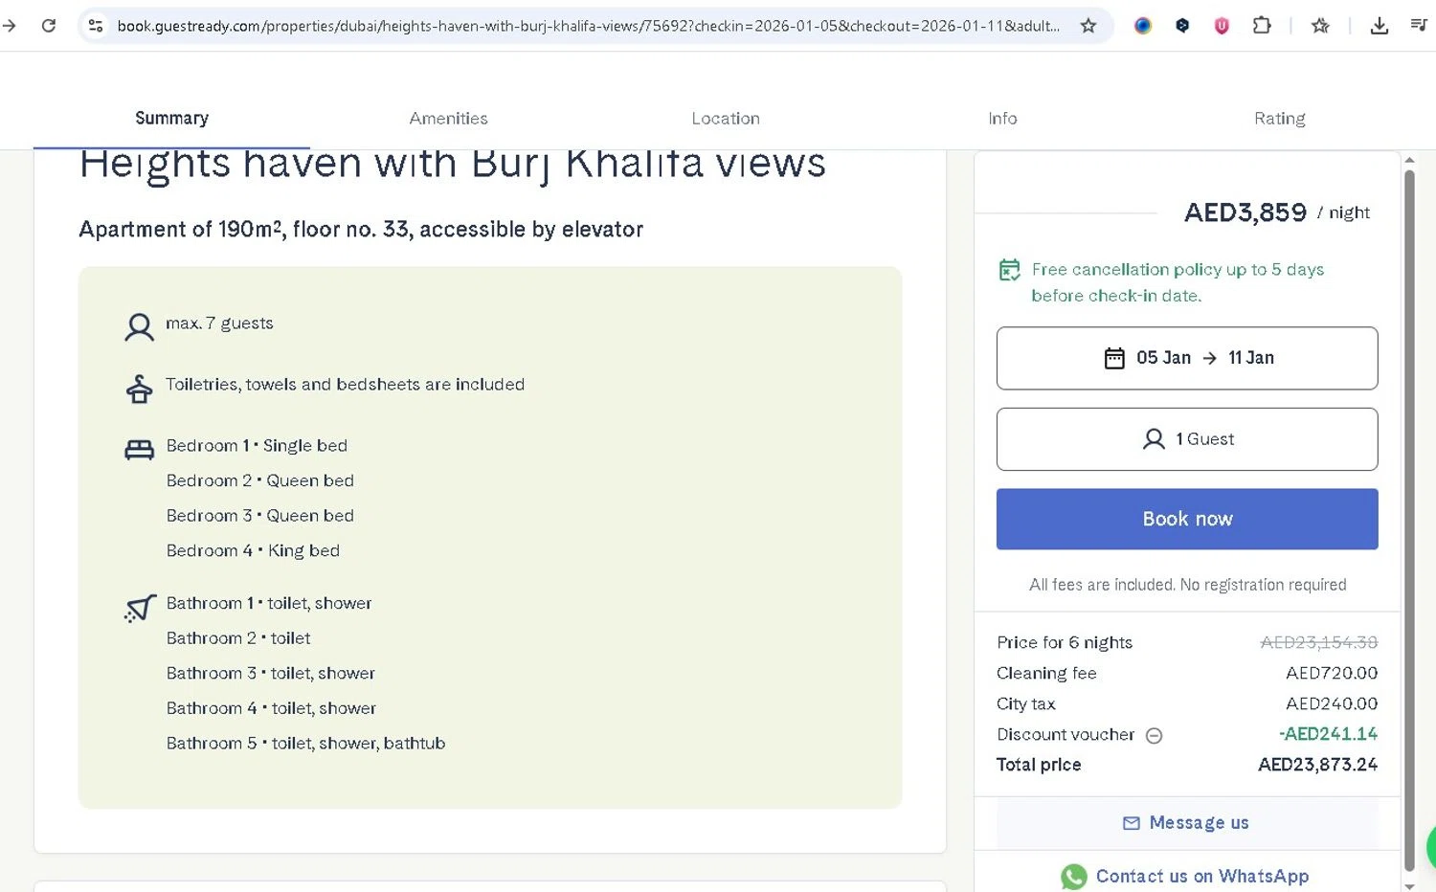
Task: Click the calendar icon in date selector
Action: 1114,358
